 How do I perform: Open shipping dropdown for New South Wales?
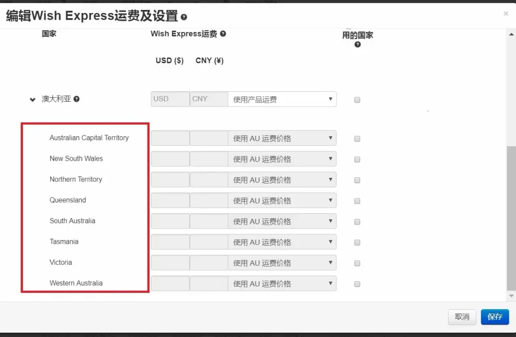point(282,159)
